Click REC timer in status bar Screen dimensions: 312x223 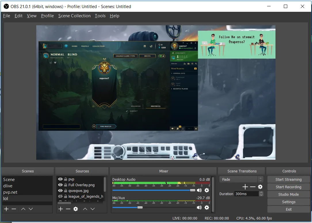217,218
